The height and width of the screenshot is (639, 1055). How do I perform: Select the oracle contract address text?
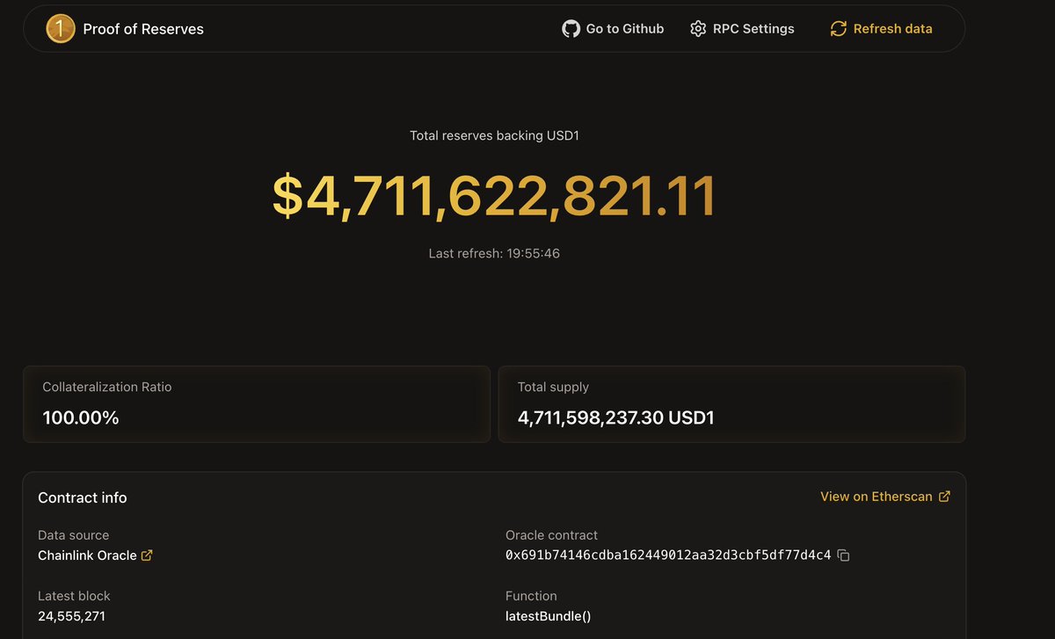(x=667, y=555)
